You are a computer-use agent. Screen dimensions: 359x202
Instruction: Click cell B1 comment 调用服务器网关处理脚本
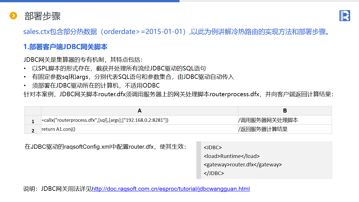[x=285, y=120]
